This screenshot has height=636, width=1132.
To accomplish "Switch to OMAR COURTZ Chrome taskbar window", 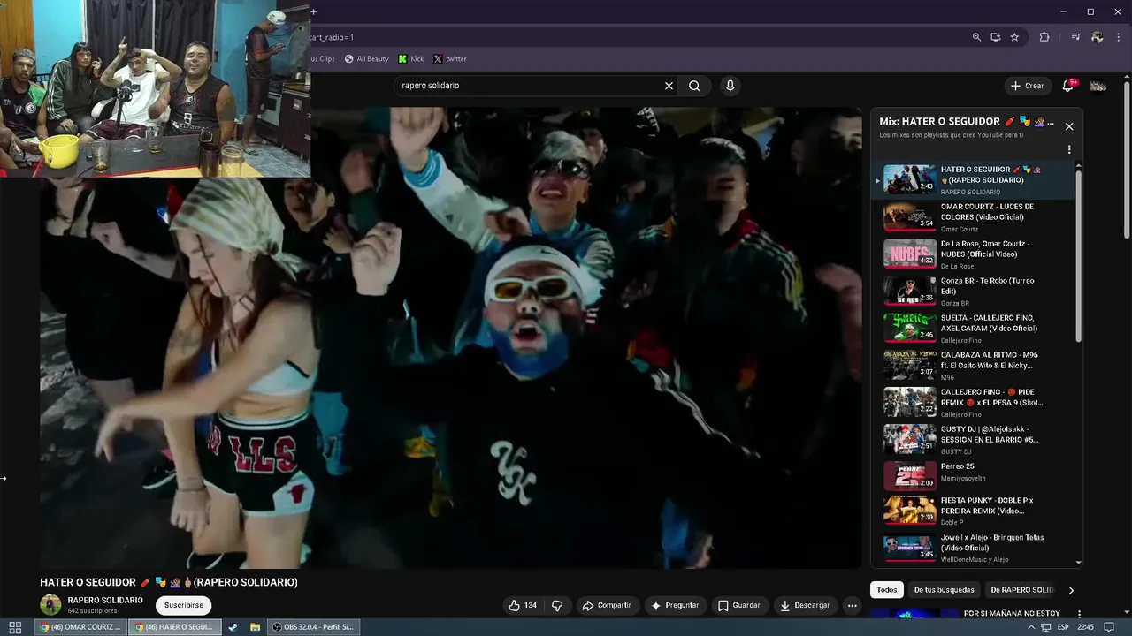I will (x=80, y=627).
